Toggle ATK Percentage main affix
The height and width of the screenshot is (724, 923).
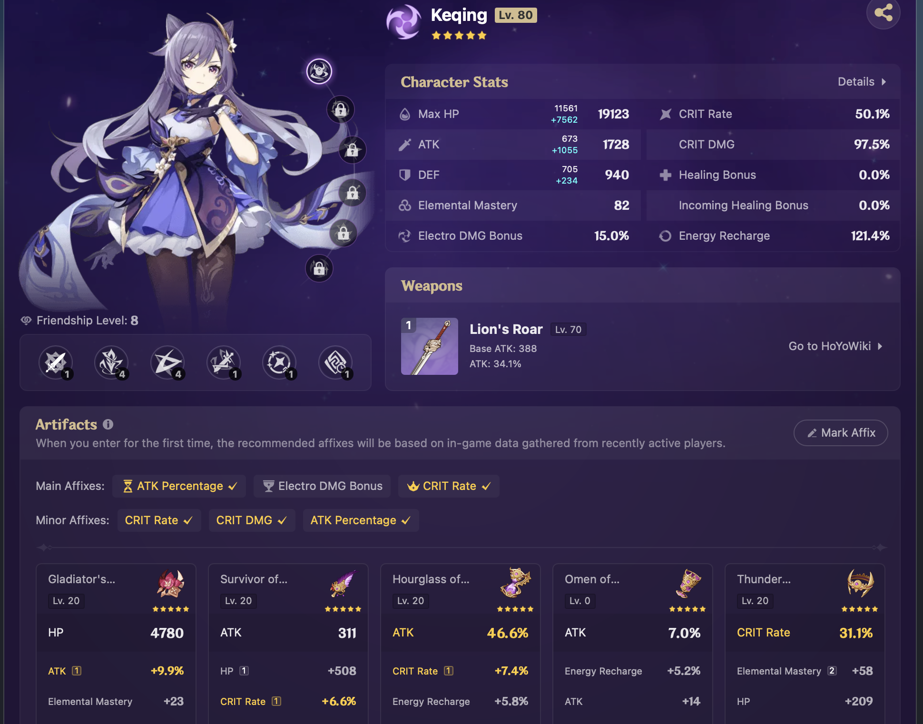coord(179,486)
